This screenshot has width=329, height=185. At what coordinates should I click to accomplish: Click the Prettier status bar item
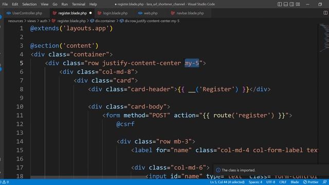pyautogui.click(x=310, y=182)
